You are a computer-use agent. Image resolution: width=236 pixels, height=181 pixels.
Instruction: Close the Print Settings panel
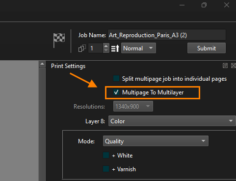click(x=234, y=66)
